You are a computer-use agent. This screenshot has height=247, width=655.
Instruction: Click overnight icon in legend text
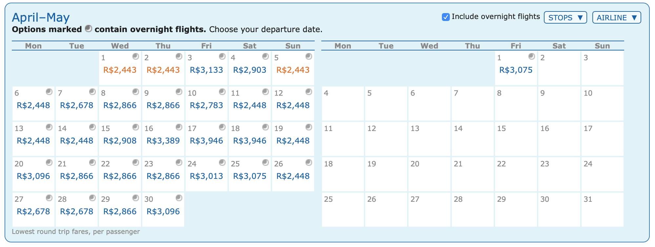(x=88, y=28)
